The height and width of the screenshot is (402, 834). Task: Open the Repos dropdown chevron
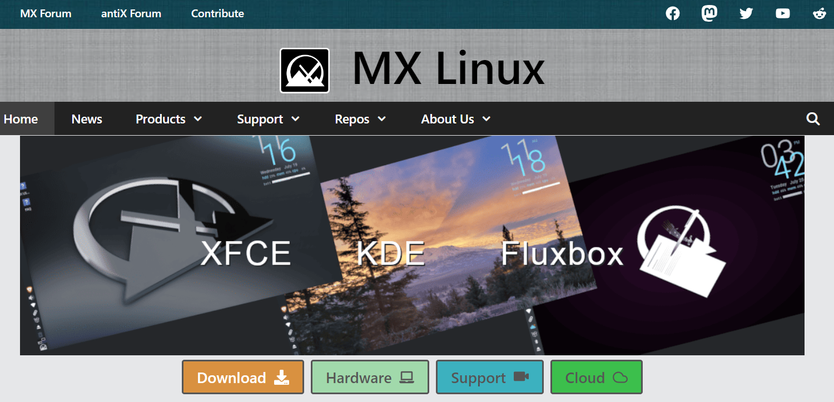(x=381, y=119)
